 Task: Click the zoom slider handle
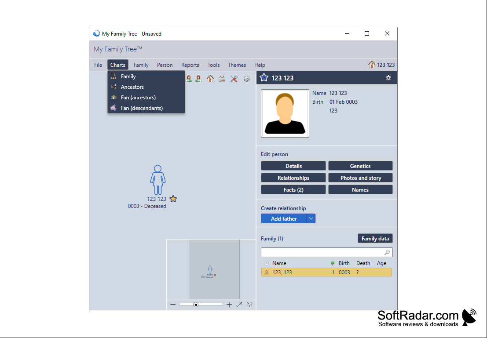click(196, 305)
